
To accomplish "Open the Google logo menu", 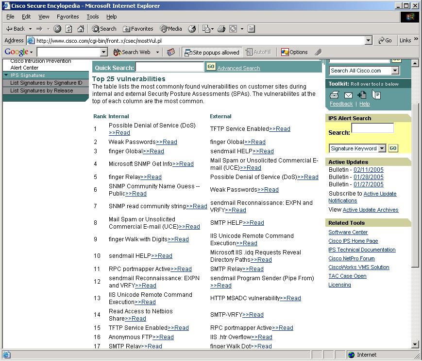I will coord(18,52).
